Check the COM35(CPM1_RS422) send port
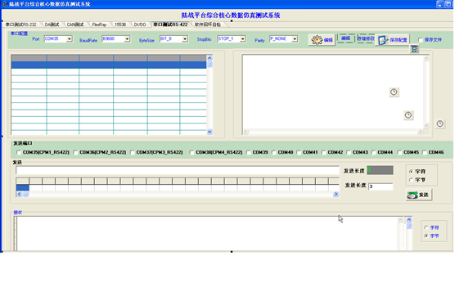 pyautogui.click(x=19, y=152)
